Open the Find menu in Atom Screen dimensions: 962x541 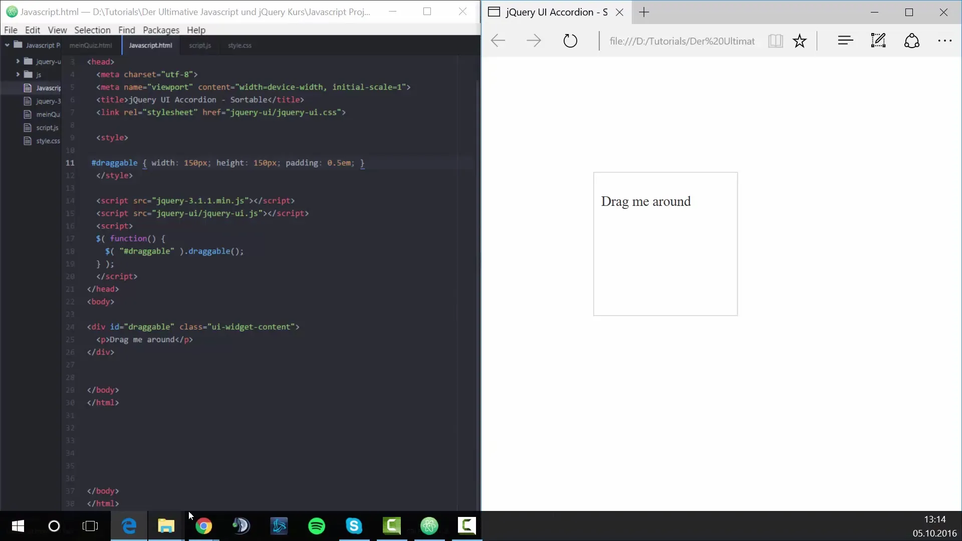coord(127,30)
